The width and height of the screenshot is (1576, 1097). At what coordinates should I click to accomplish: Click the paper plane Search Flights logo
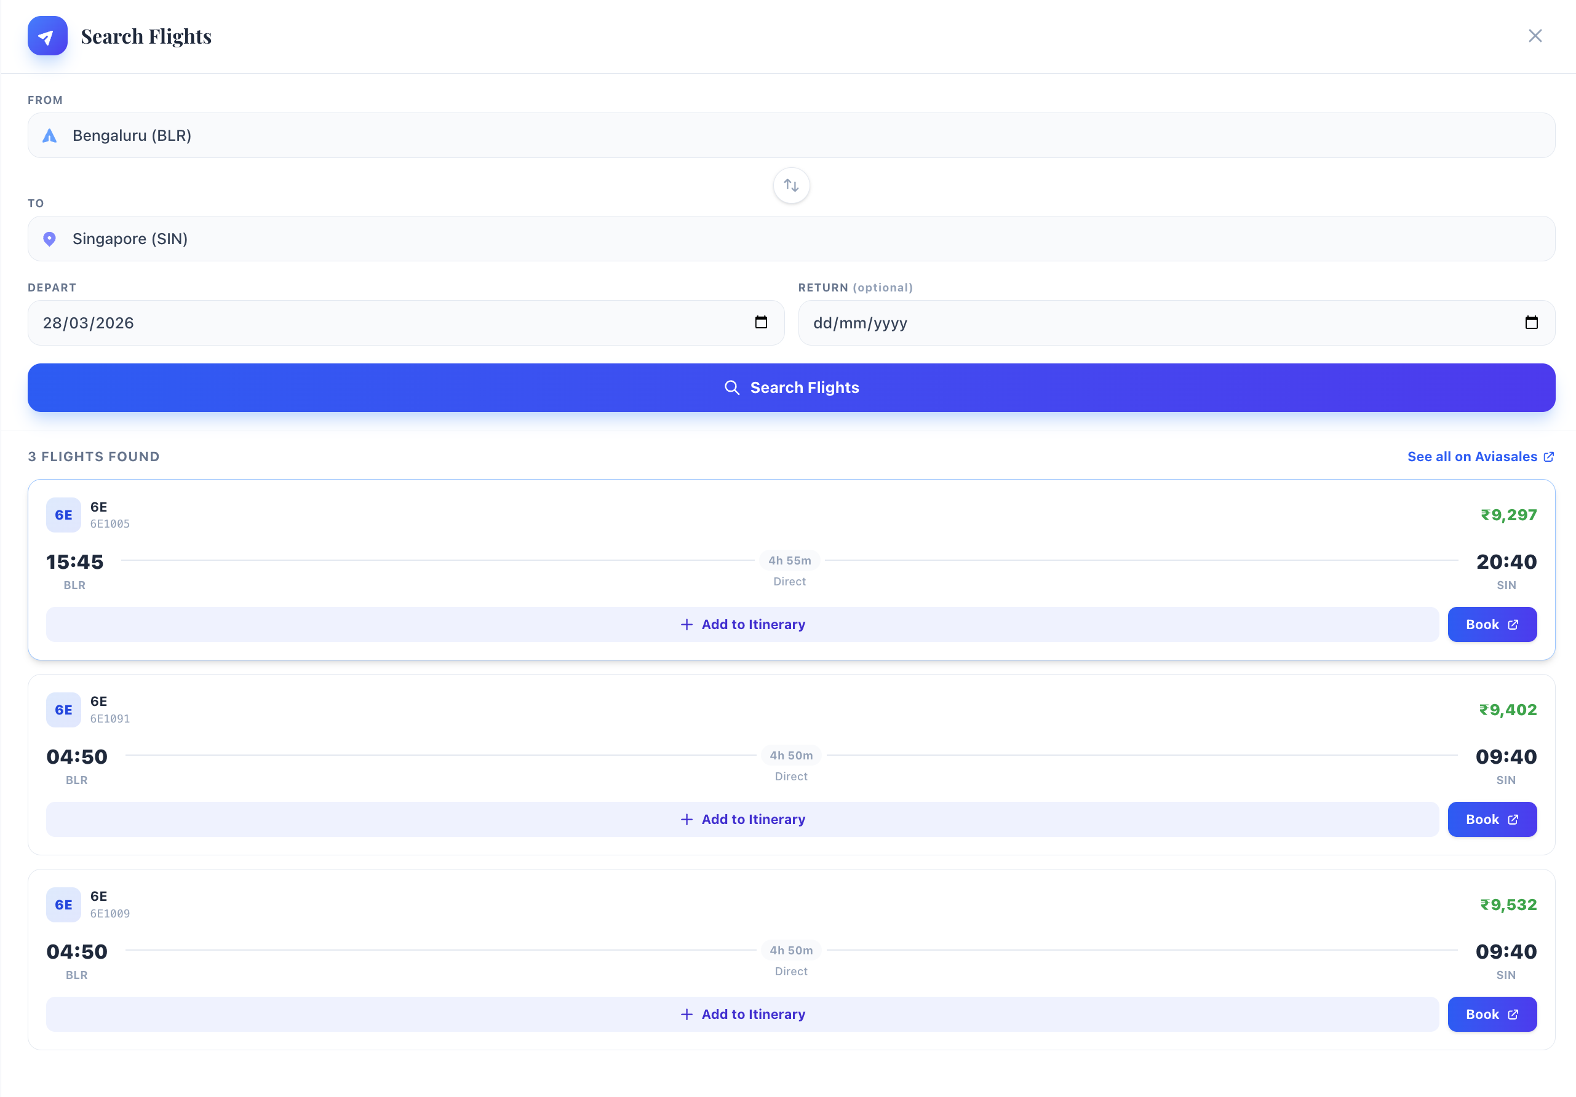(47, 36)
